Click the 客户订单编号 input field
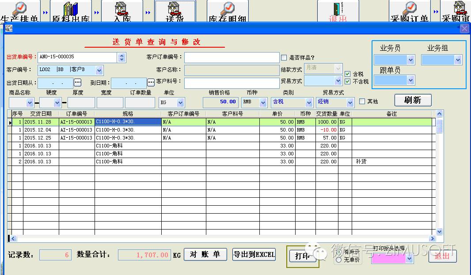 click(x=232, y=57)
